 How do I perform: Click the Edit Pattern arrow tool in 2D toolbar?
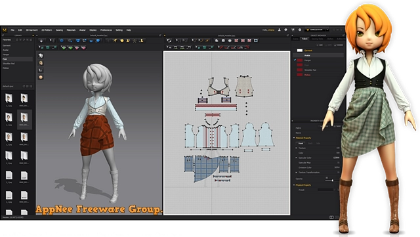click(178, 41)
